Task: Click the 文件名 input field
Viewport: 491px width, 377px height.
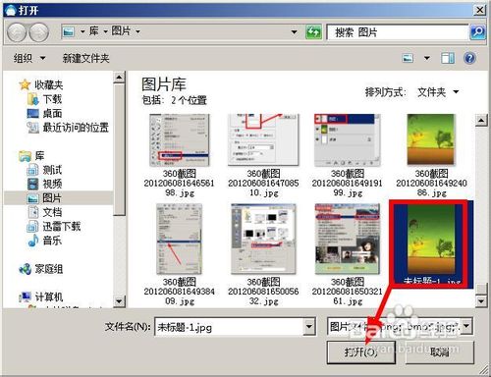Action: tap(229, 327)
